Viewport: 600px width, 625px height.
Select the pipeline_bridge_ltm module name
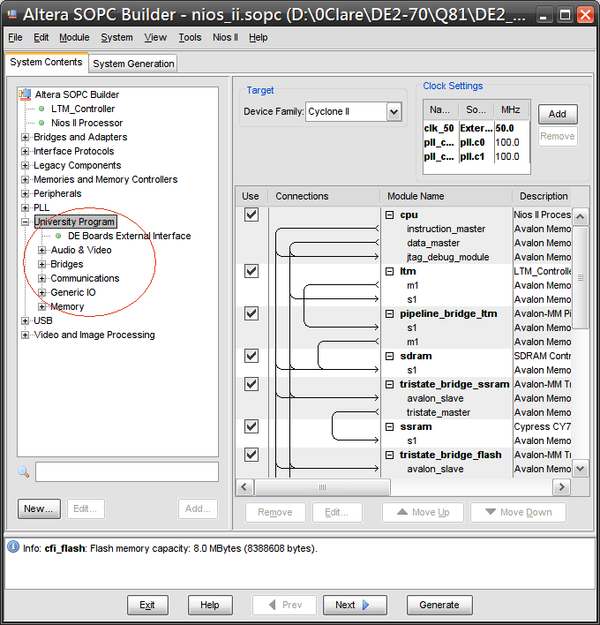448,313
